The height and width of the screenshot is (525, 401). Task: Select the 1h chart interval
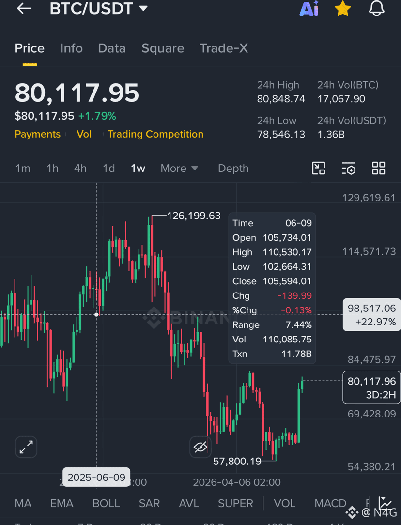[53, 168]
